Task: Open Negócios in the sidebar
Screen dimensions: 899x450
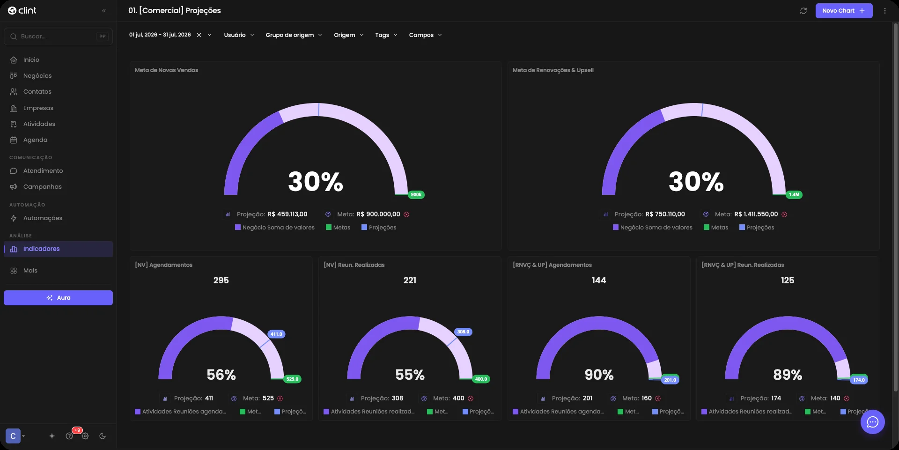Action: [x=59, y=76]
